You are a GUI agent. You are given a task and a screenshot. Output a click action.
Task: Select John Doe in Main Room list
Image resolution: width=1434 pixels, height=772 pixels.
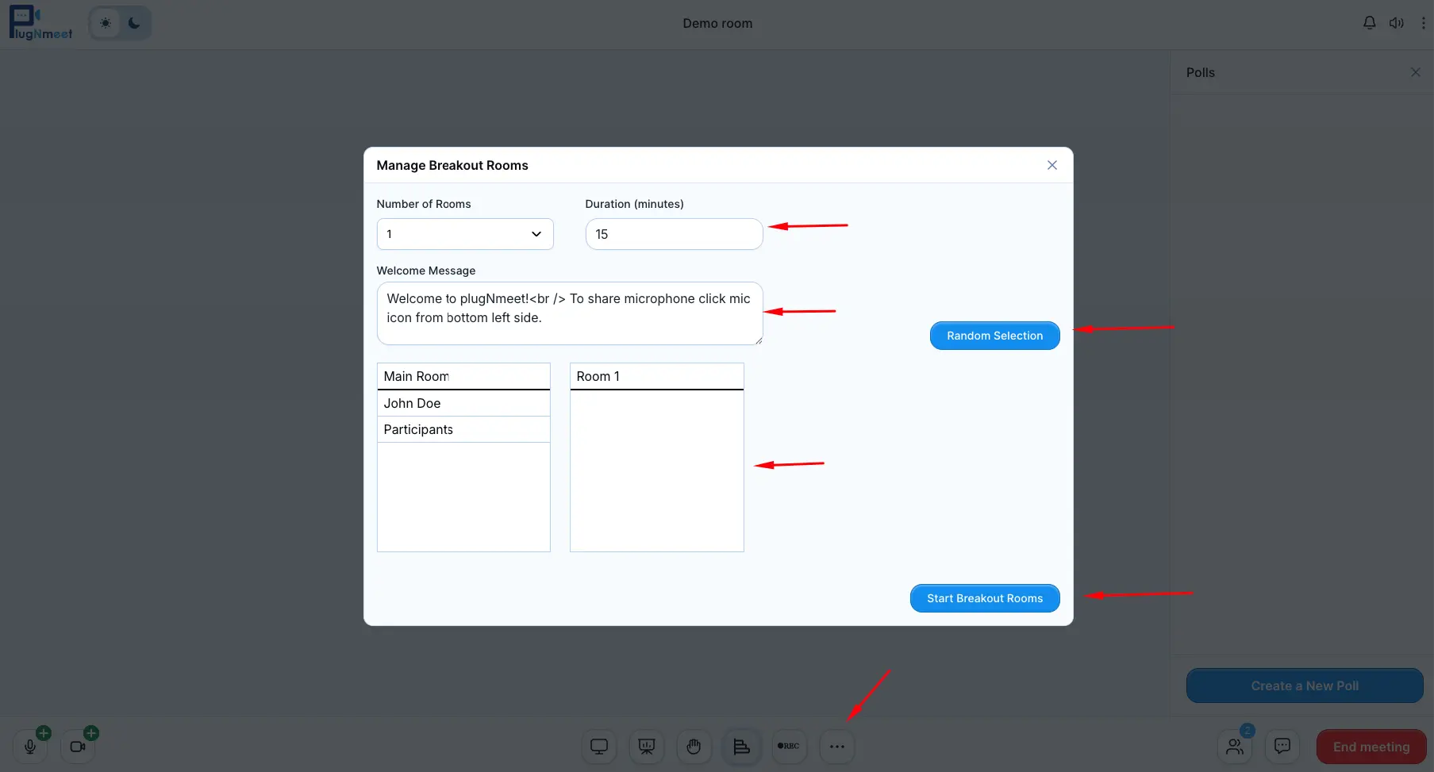point(463,403)
